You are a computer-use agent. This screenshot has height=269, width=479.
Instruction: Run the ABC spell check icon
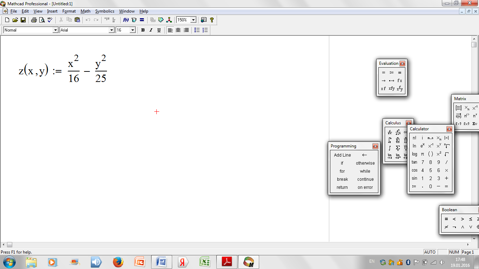tap(50, 20)
